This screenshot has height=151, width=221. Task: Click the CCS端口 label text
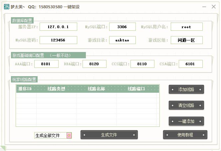pyautogui.click(x=120, y=64)
